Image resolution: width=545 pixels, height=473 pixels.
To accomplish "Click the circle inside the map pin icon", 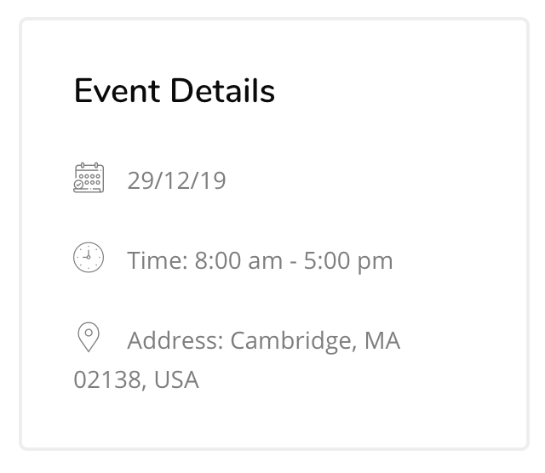I will pyautogui.click(x=89, y=333).
